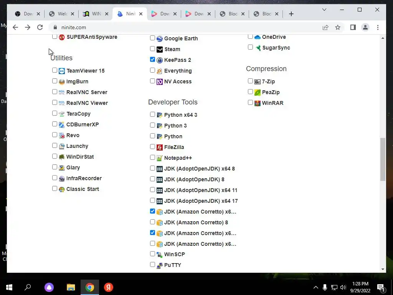Click the OneDrive cloud icon
Viewport: 393px width, 295px height.
coord(258,37)
